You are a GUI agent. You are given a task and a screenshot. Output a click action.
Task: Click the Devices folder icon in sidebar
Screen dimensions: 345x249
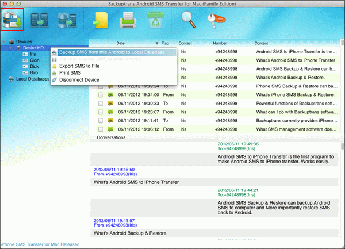click(11, 41)
